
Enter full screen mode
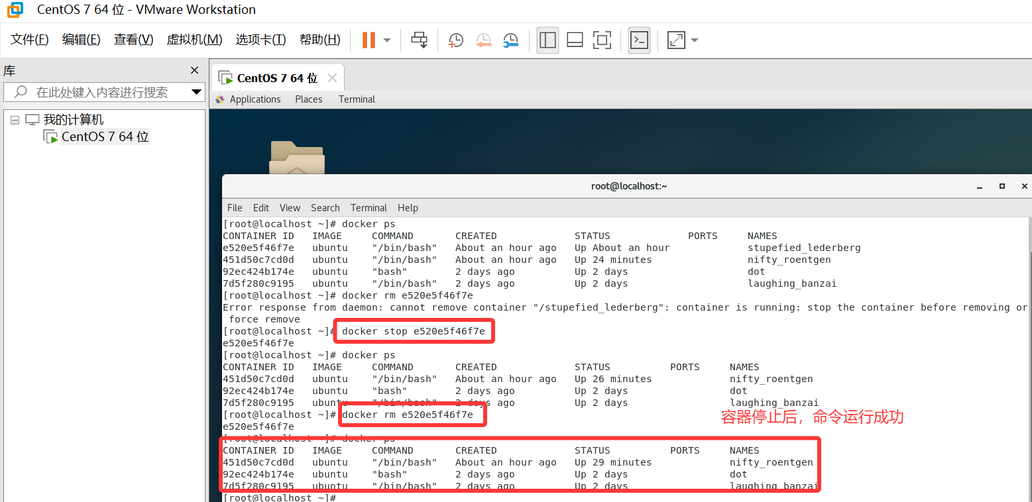tap(602, 40)
